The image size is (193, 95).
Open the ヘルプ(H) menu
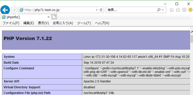[102, 23]
